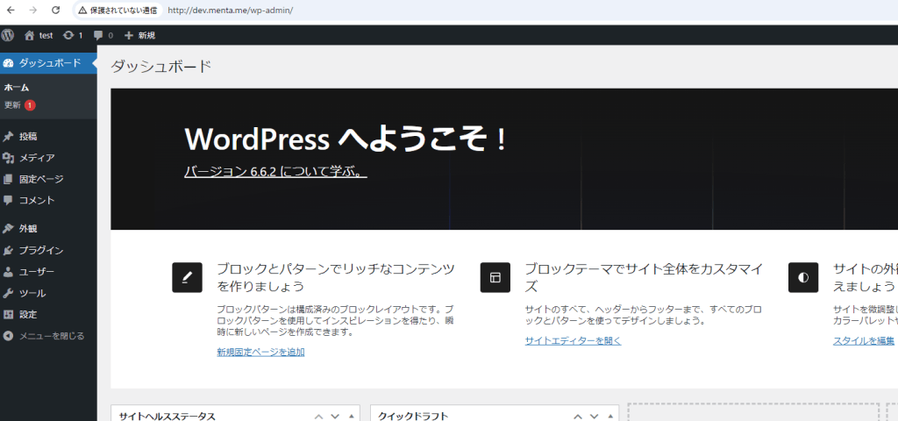Image resolution: width=898 pixels, height=421 pixels.
Task: Move サイトヘルスステータス panel down with arrow
Action: [x=335, y=416]
